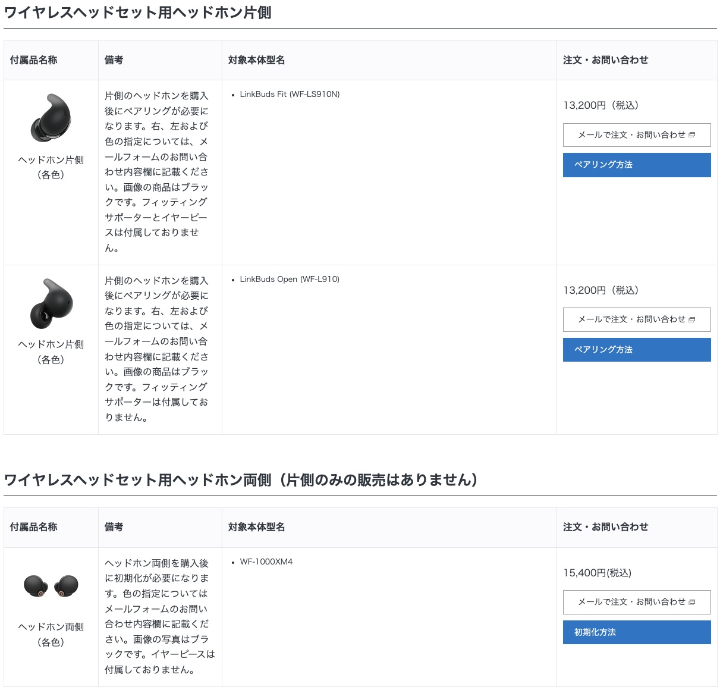Open メールで注文・お問い合わせ for LinkBuds Open
720x690 pixels.
631,320
